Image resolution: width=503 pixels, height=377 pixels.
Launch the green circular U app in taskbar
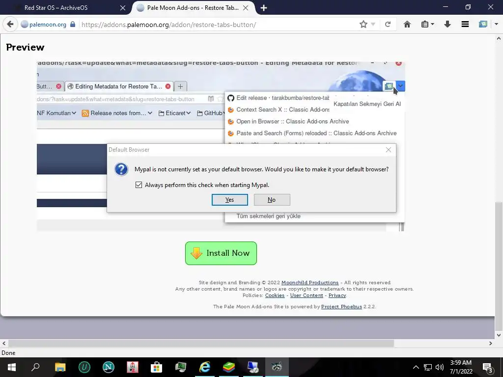(x=84, y=367)
